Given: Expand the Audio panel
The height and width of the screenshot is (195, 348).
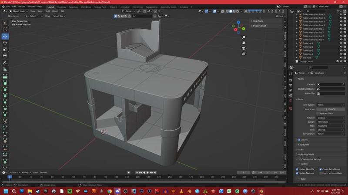Looking at the screenshot, I should [x=301, y=149].
